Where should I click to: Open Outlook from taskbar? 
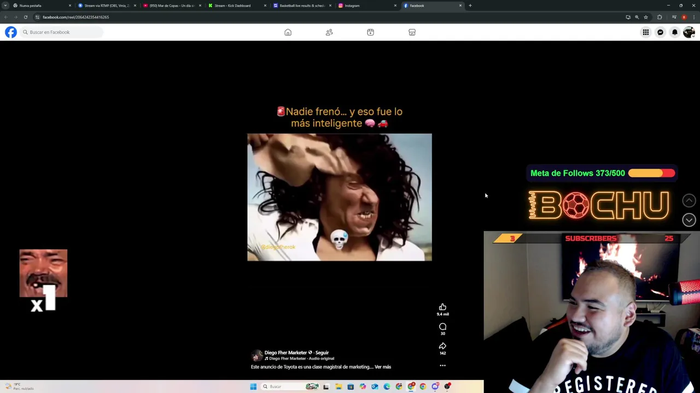coord(375,386)
